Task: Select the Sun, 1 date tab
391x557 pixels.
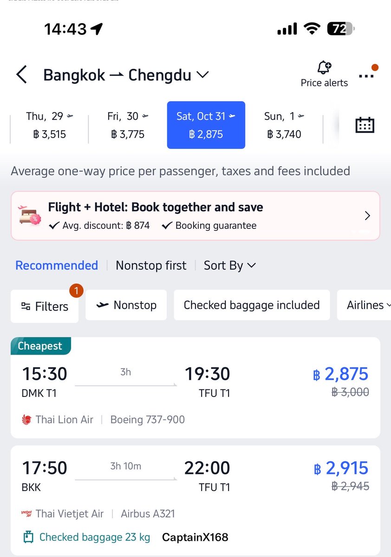Action: pos(284,125)
